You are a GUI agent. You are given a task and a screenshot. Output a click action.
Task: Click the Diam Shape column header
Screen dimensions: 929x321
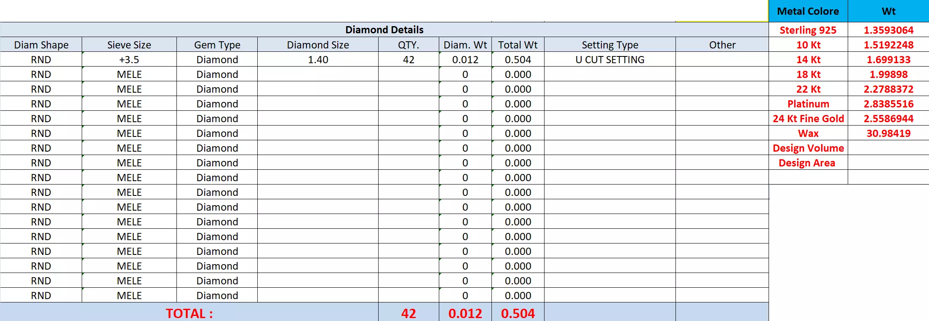coord(41,45)
